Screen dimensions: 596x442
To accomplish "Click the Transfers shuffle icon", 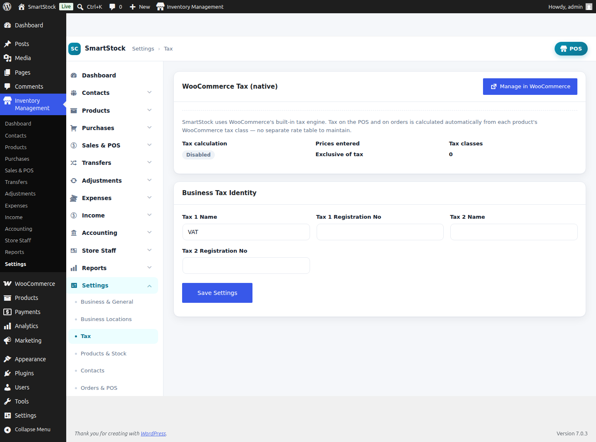I will pyautogui.click(x=74, y=163).
